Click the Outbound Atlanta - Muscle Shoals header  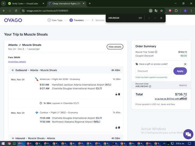[x=66, y=70]
